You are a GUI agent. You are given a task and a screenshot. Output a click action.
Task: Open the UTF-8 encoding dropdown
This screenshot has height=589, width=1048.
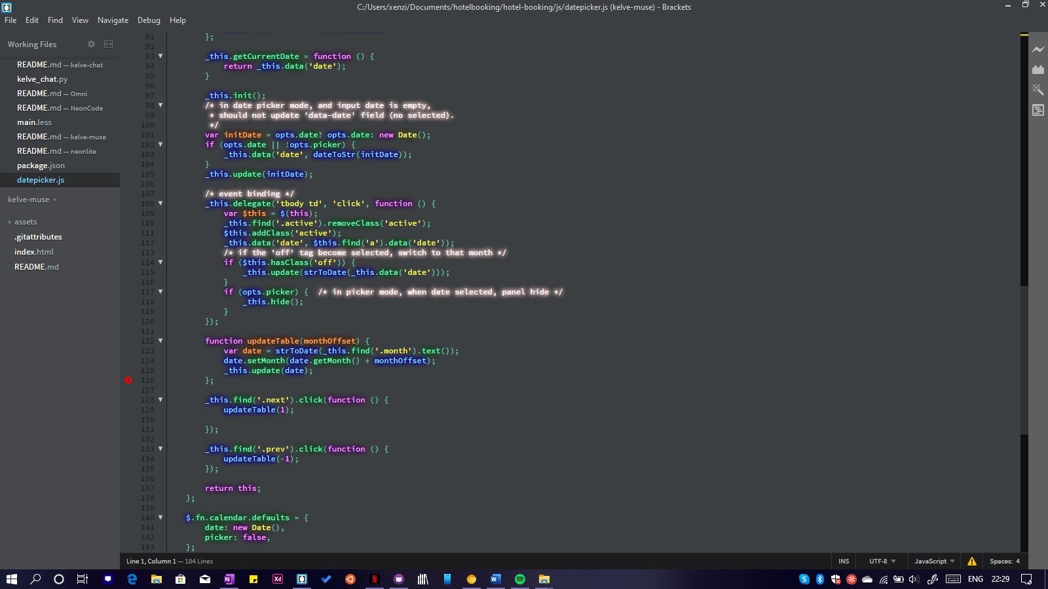coord(882,561)
